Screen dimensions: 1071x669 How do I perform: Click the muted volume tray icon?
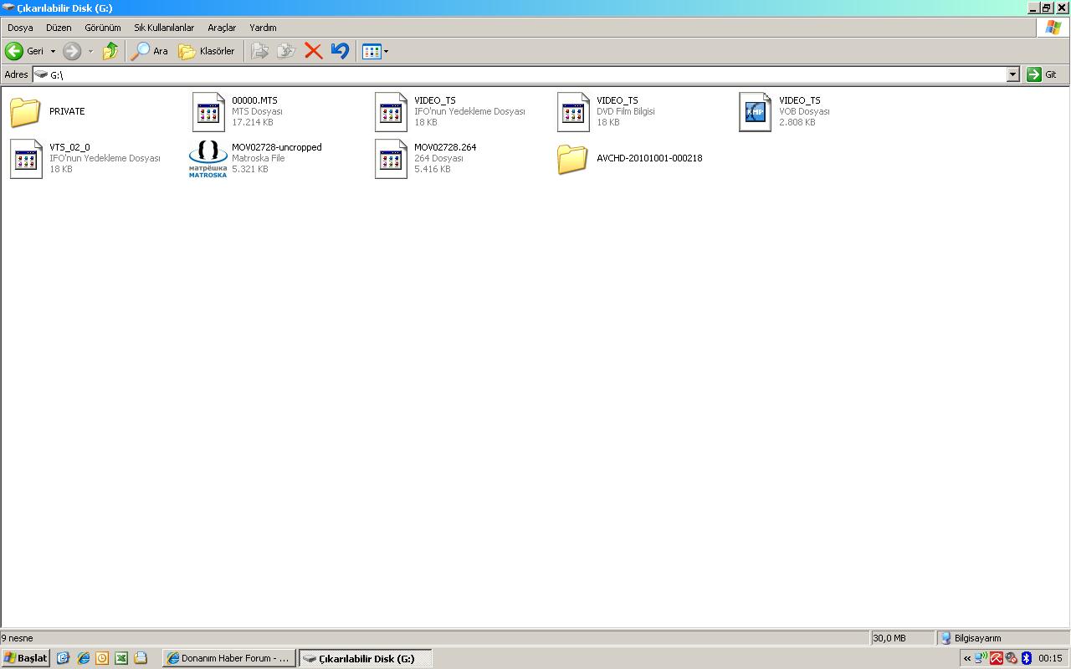1012,658
